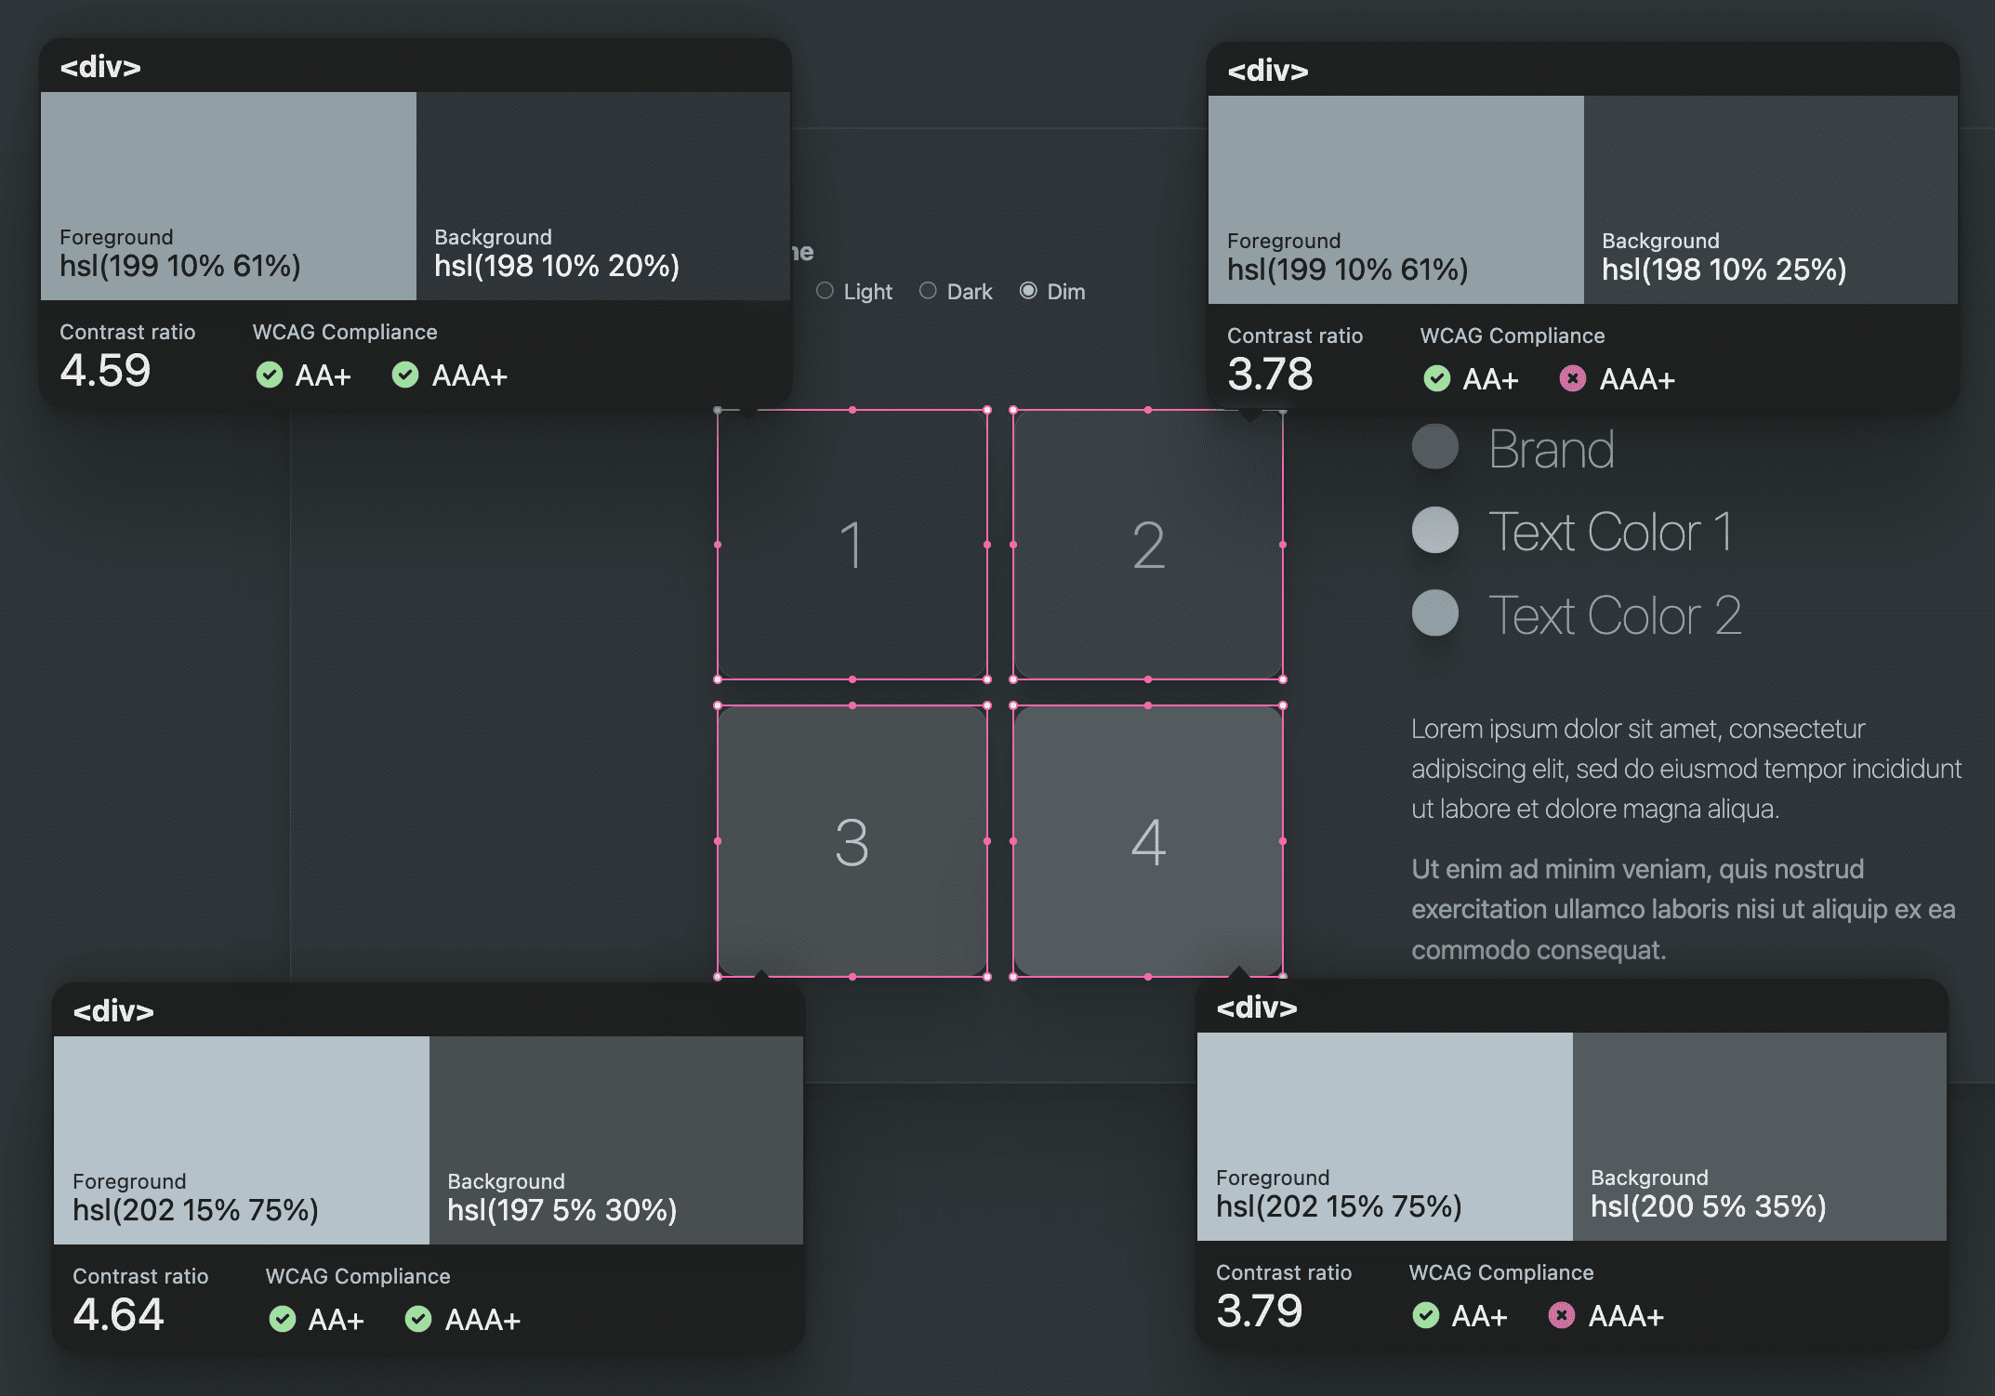
Task: Select grid cell number 4
Action: [x=1146, y=839]
